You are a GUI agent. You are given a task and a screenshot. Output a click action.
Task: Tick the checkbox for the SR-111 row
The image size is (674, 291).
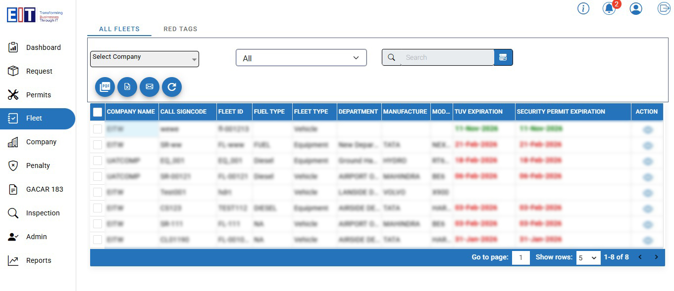coord(98,224)
